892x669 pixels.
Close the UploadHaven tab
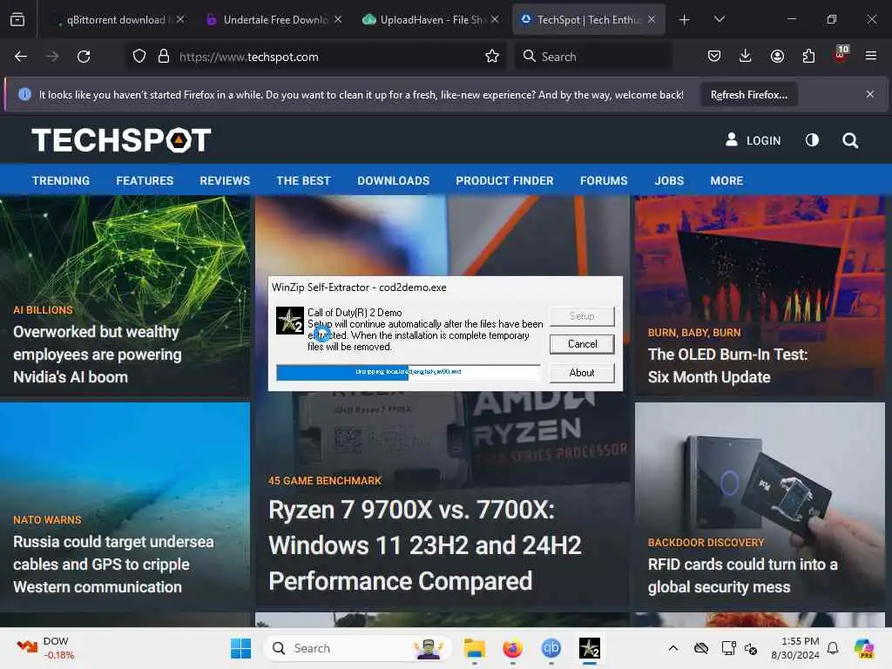click(495, 20)
